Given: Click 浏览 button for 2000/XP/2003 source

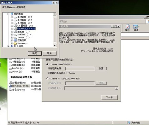Looking at the screenshot, I should pos(101,69).
